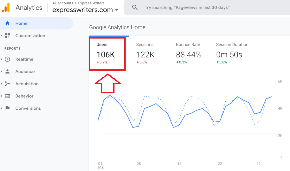Click the 5.9% users decrease indicator
The width and height of the screenshot is (290, 171).
102,62
